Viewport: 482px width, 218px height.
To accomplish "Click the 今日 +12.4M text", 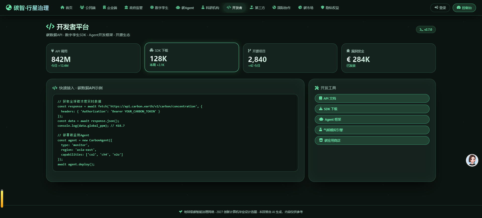I will click(x=60, y=66).
